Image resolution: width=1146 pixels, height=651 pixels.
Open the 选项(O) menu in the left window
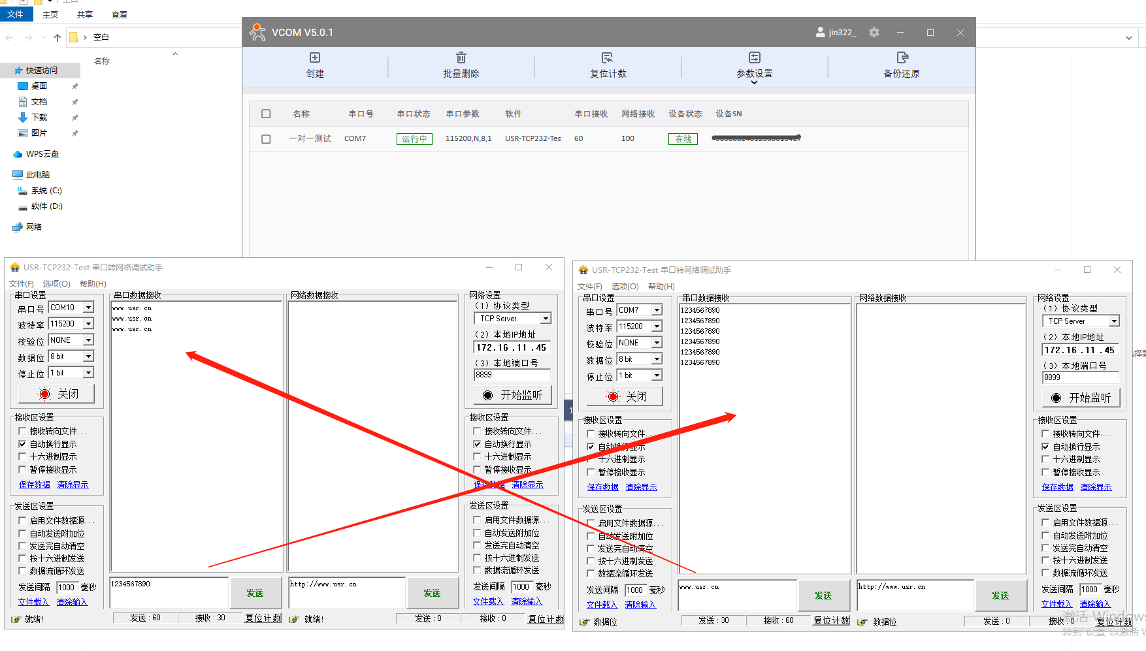56,284
